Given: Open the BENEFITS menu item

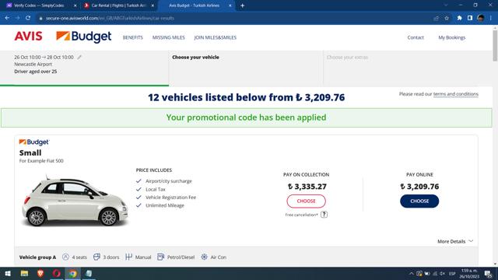Looking at the screenshot, I should 133,37.
